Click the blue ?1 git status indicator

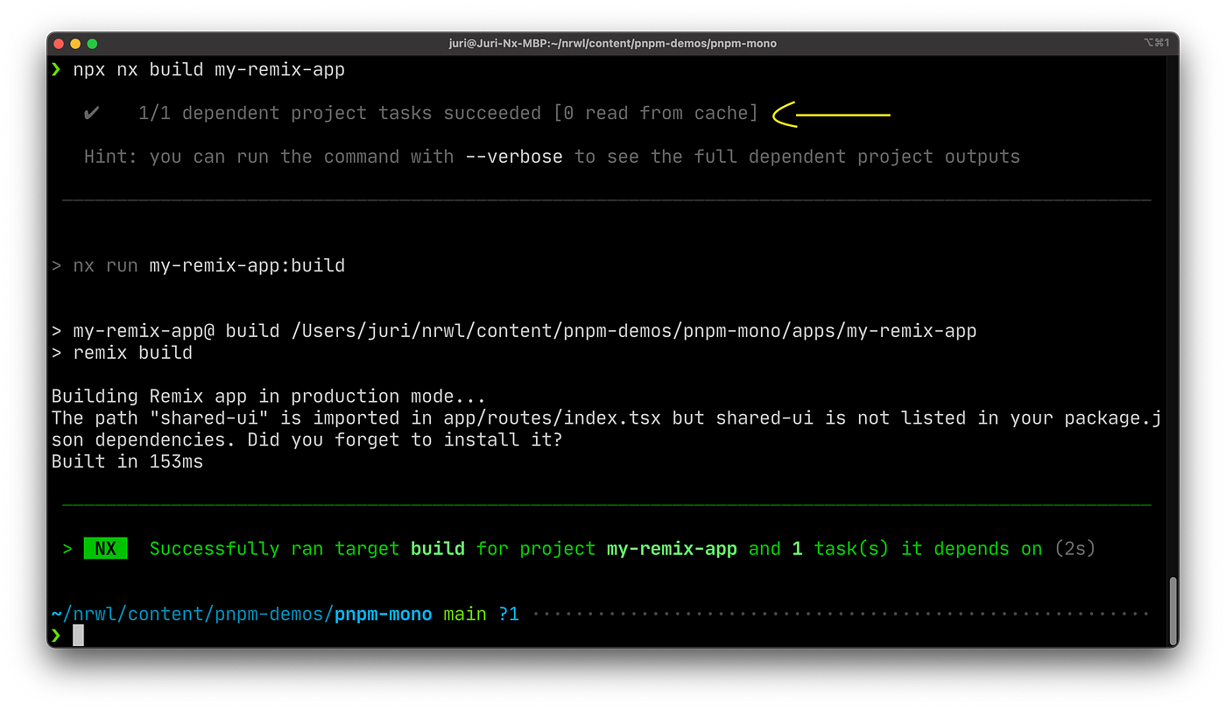(x=509, y=613)
